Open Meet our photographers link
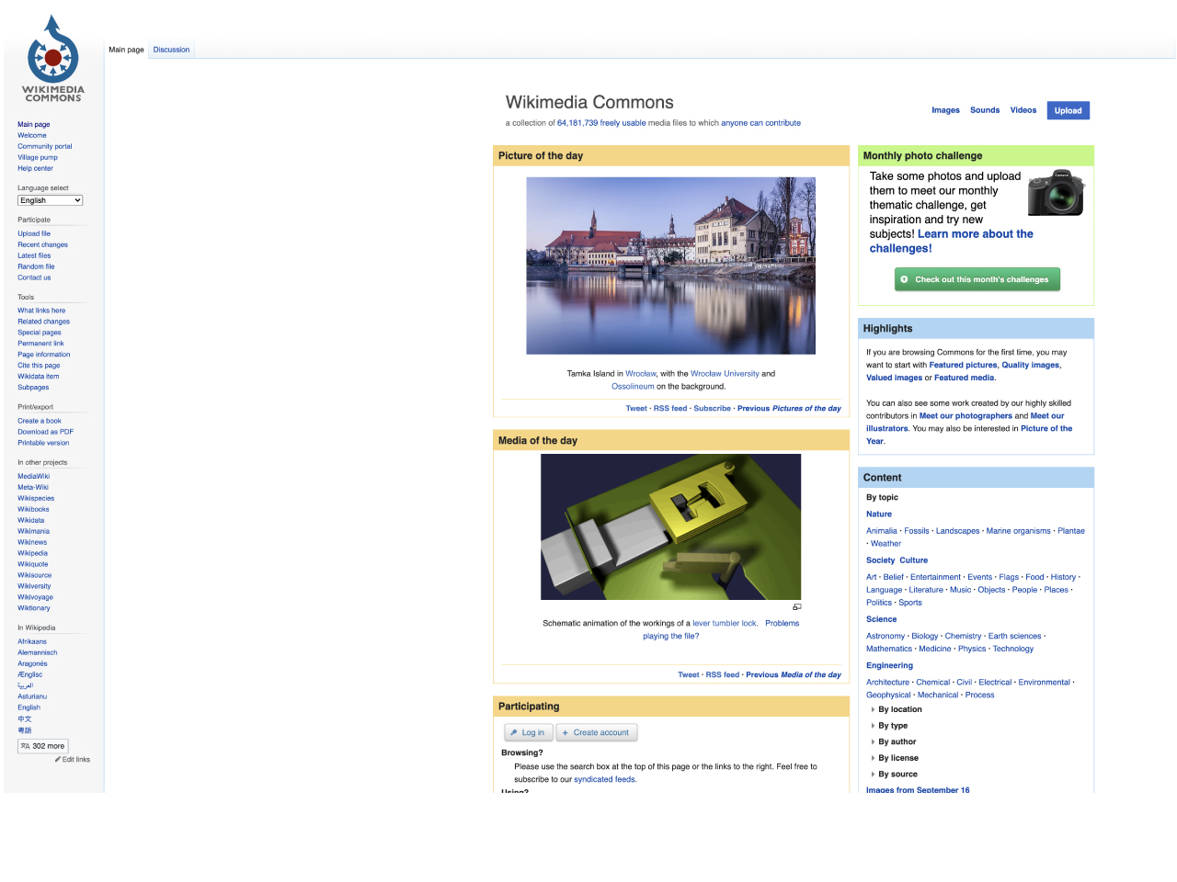This screenshot has height=882, width=1177. 966,416
